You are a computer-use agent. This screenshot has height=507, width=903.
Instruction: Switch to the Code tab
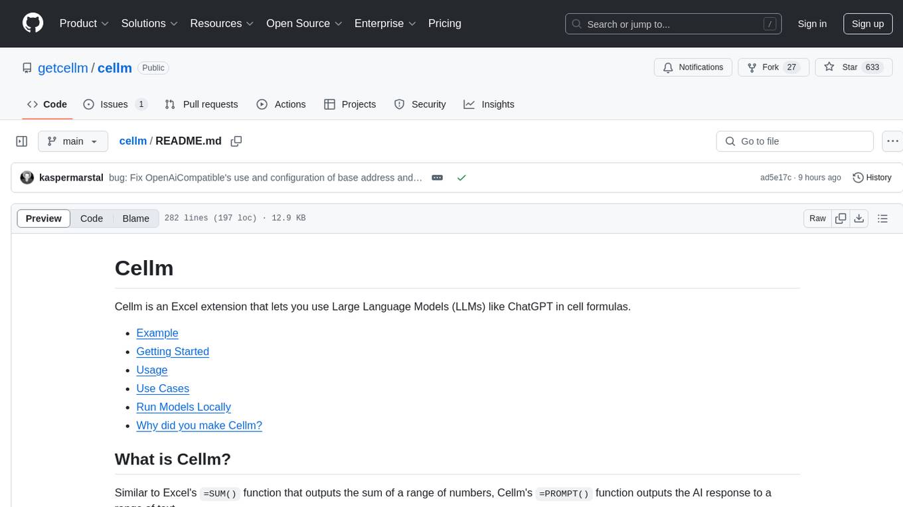click(x=47, y=104)
